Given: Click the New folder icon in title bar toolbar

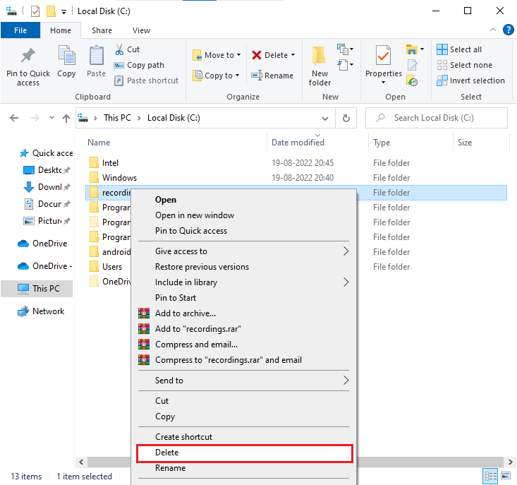Looking at the screenshot, I should tap(51, 11).
